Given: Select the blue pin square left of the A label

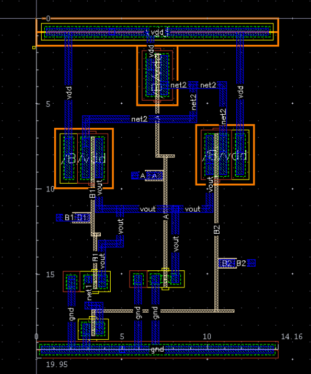Looking at the screenshot, I should pos(135,176).
